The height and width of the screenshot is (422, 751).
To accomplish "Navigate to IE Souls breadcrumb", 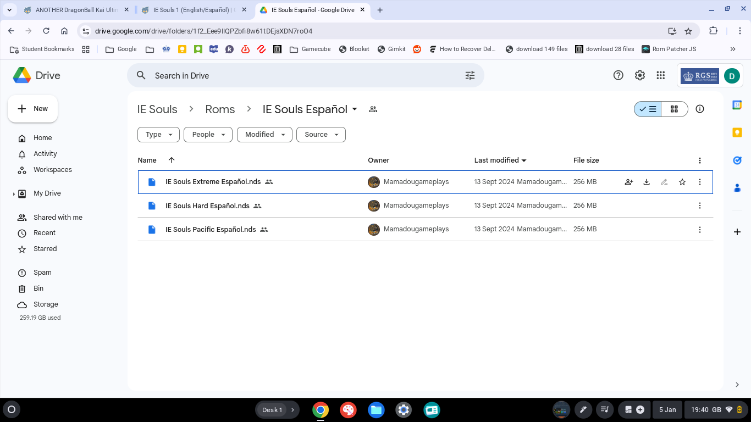I will tap(157, 109).
